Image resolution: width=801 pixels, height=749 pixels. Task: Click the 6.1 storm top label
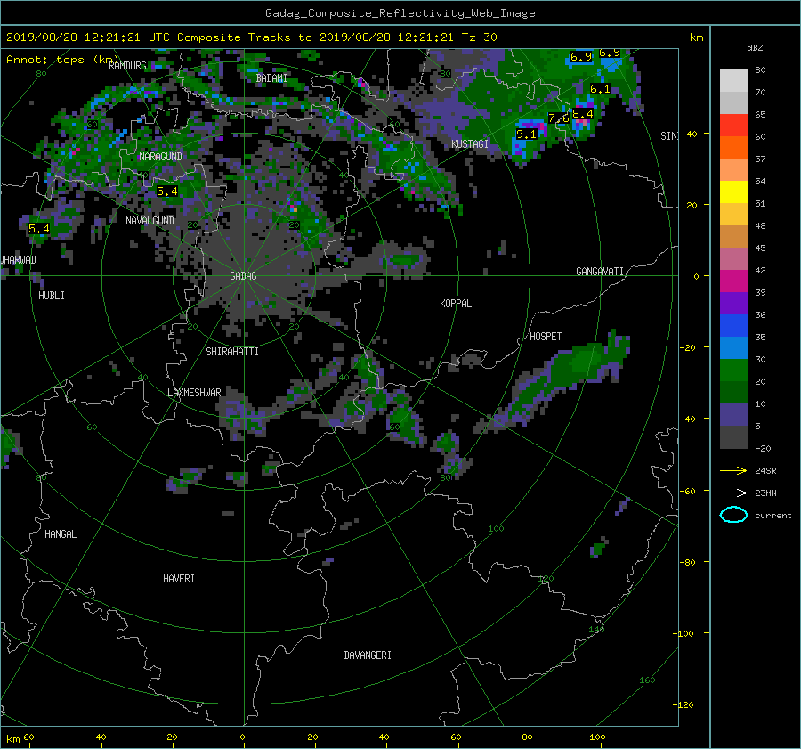pos(600,89)
